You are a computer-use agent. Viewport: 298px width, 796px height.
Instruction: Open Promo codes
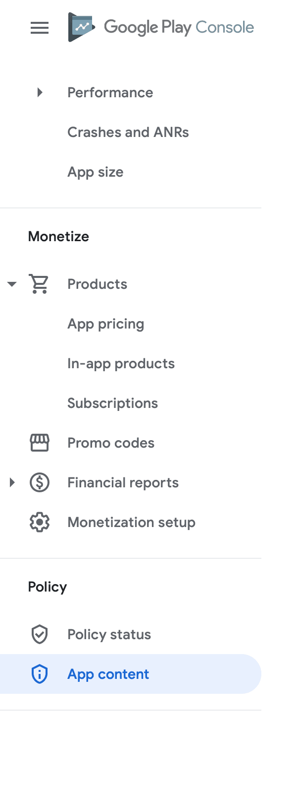coord(111,443)
